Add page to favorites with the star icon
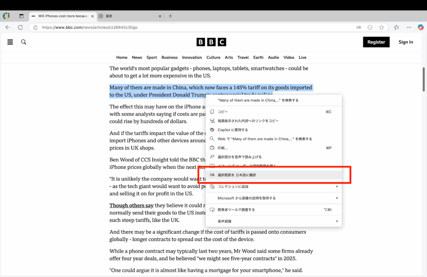This screenshot has width=427, height=277. click(381, 27)
